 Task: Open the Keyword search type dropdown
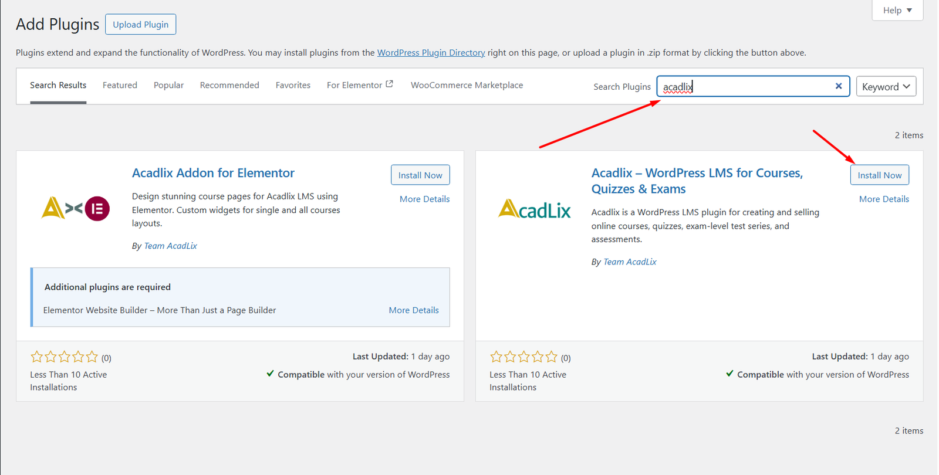pos(886,87)
